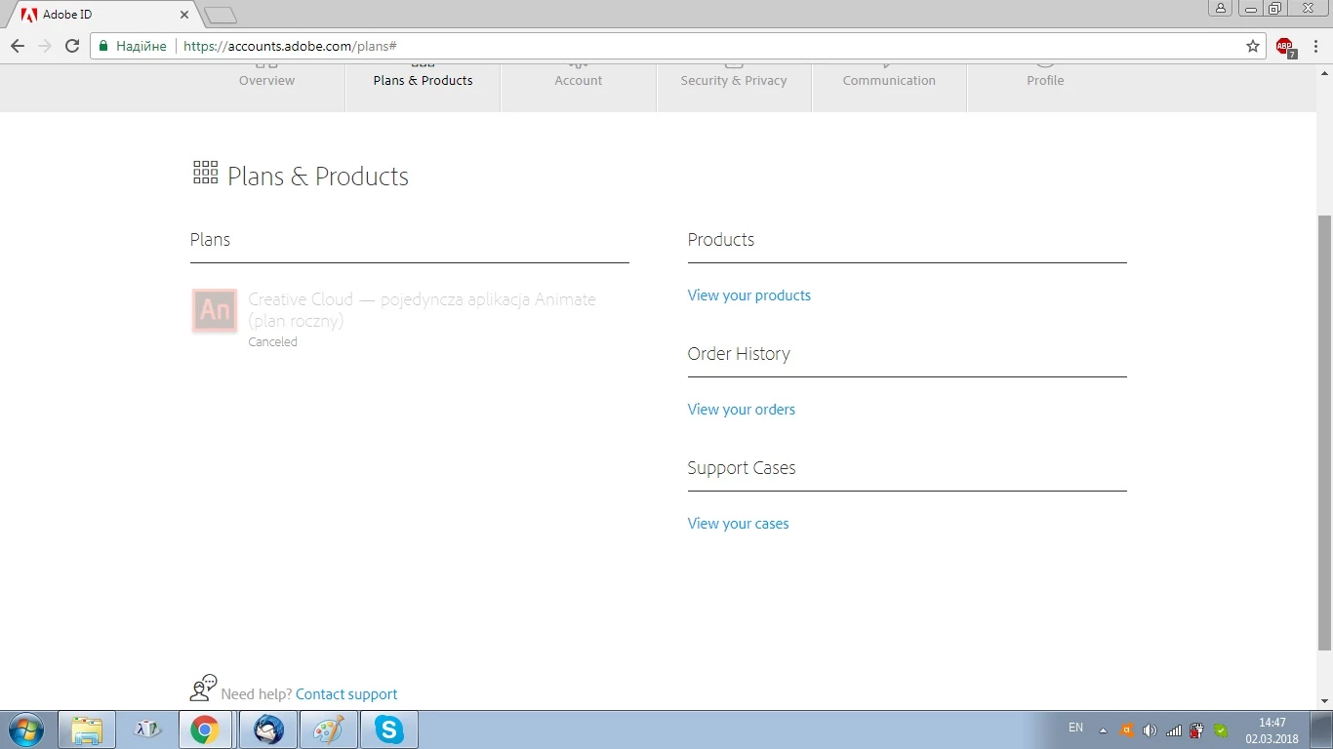Click the contact support person icon
1333x749 pixels.
203,689
